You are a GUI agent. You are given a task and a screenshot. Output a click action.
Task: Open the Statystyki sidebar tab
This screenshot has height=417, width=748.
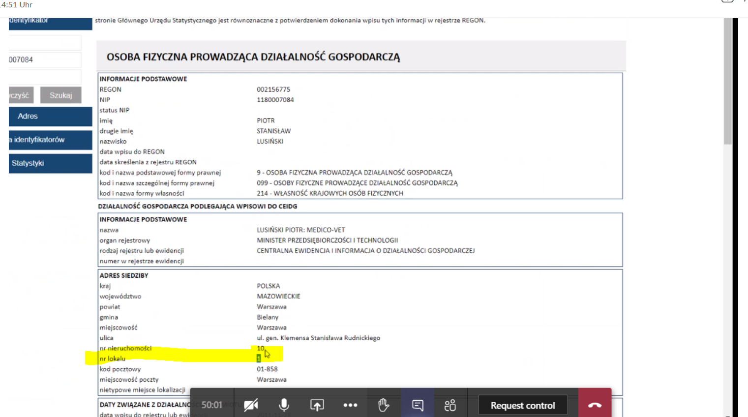50,163
